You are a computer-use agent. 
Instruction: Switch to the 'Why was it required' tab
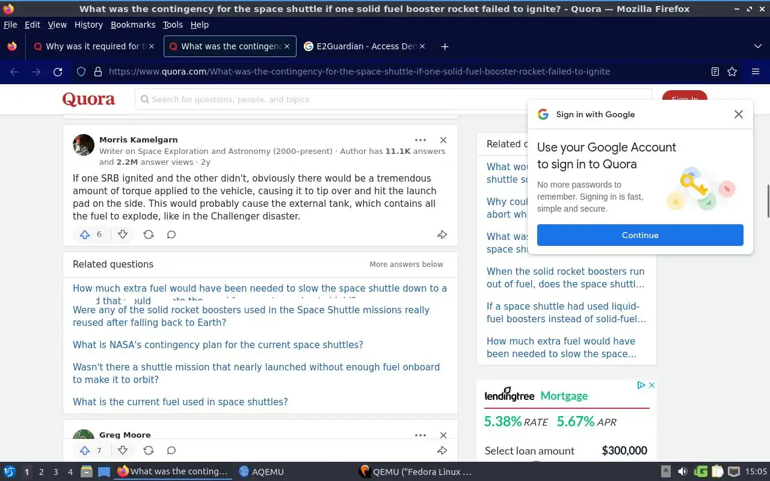[x=94, y=46]
